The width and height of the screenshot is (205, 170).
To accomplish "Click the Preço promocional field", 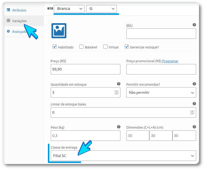I will [x=161, y=69].
